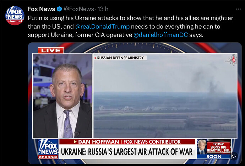
Task: Click the SOON label under the Trump thumbnail
Action: click(214, 156)
